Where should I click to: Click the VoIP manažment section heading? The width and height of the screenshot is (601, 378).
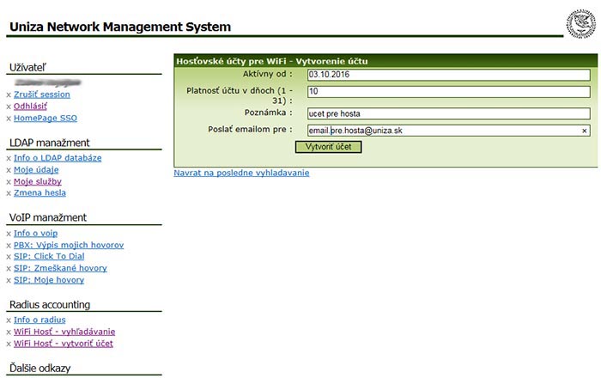(x=48, y=217)
